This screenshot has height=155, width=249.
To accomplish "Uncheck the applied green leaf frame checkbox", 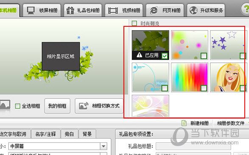I will tap(165, 56).
